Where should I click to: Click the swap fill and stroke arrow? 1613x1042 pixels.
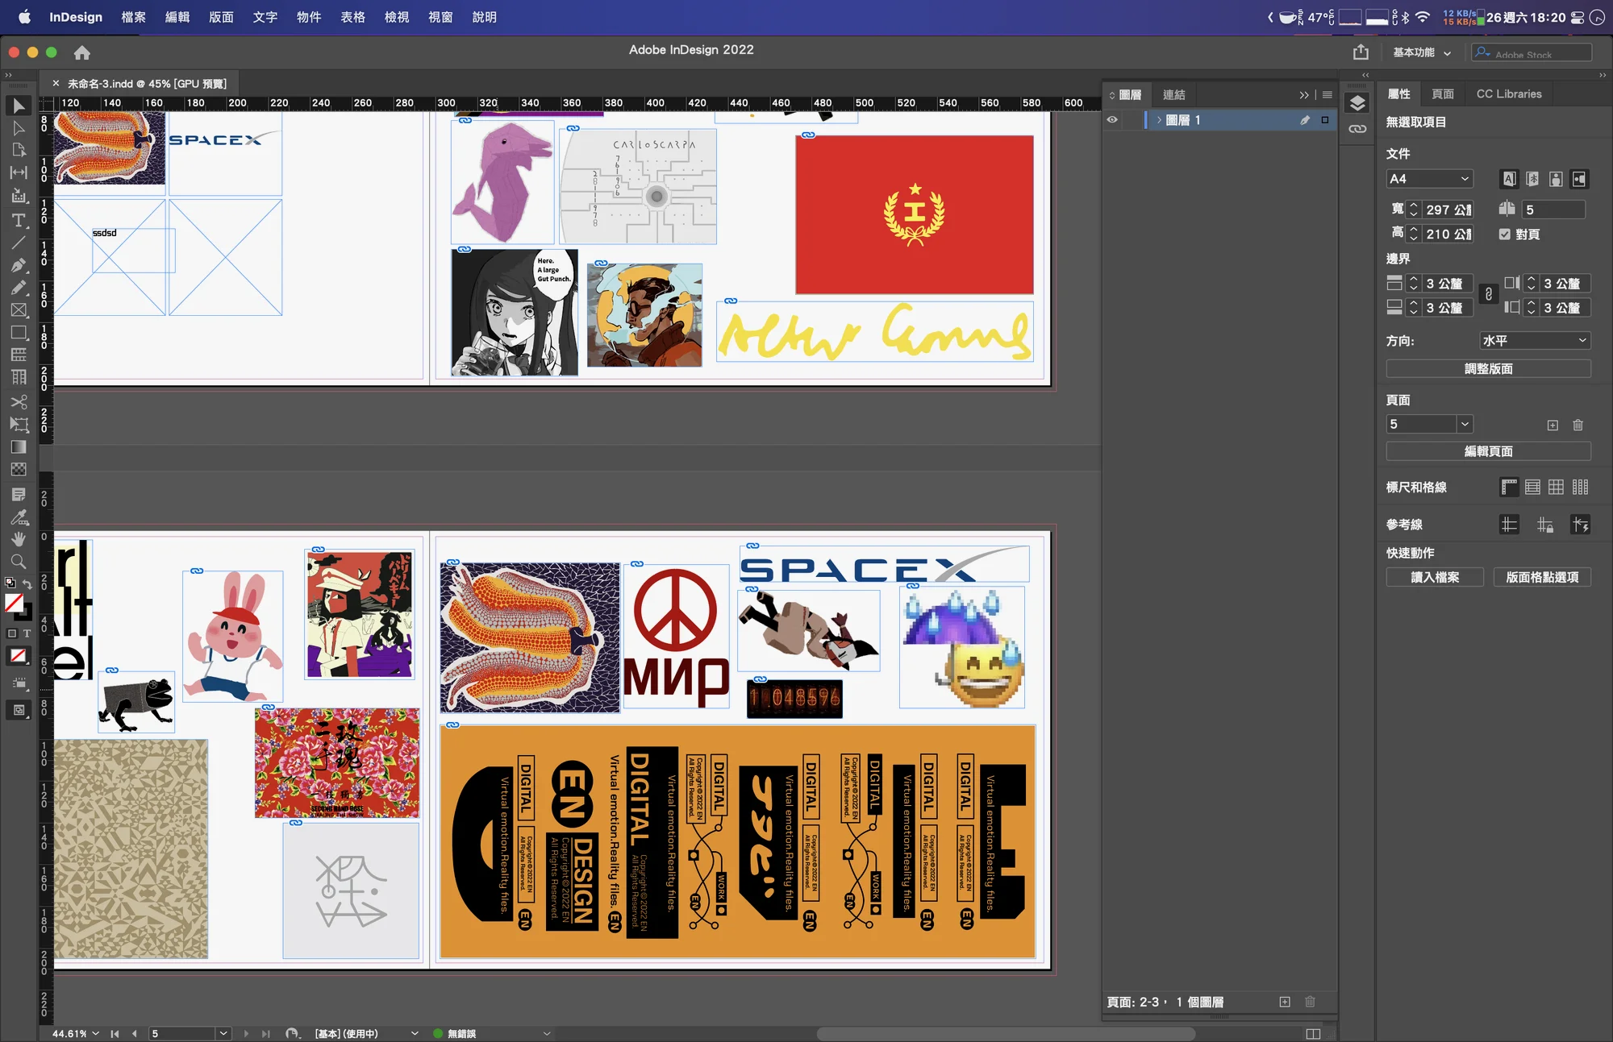coord(27,583)
